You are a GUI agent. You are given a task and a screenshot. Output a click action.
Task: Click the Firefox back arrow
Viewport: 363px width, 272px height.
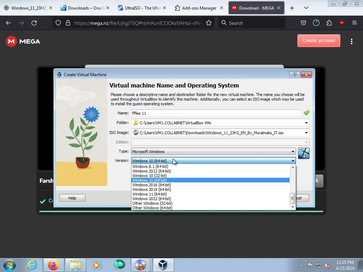click(x=9, y=23)
